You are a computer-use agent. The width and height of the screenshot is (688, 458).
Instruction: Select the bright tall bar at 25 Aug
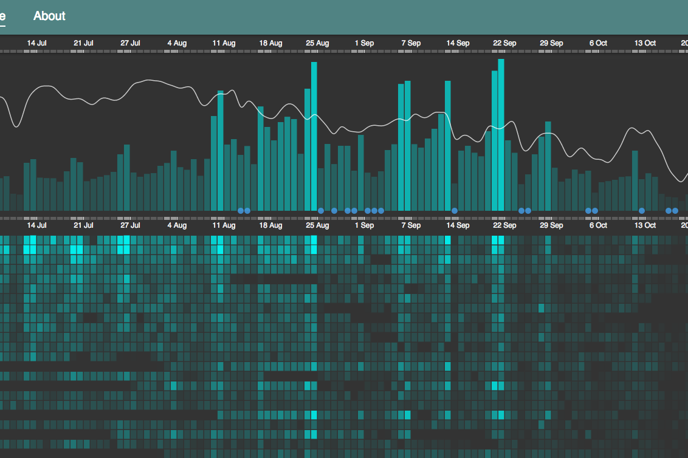pyautogui.click(x=314, y=137)
